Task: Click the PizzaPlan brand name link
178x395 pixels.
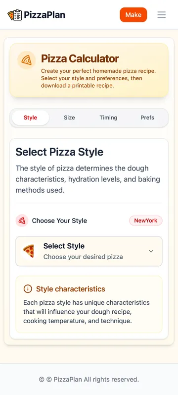Action: coord(44,15)
